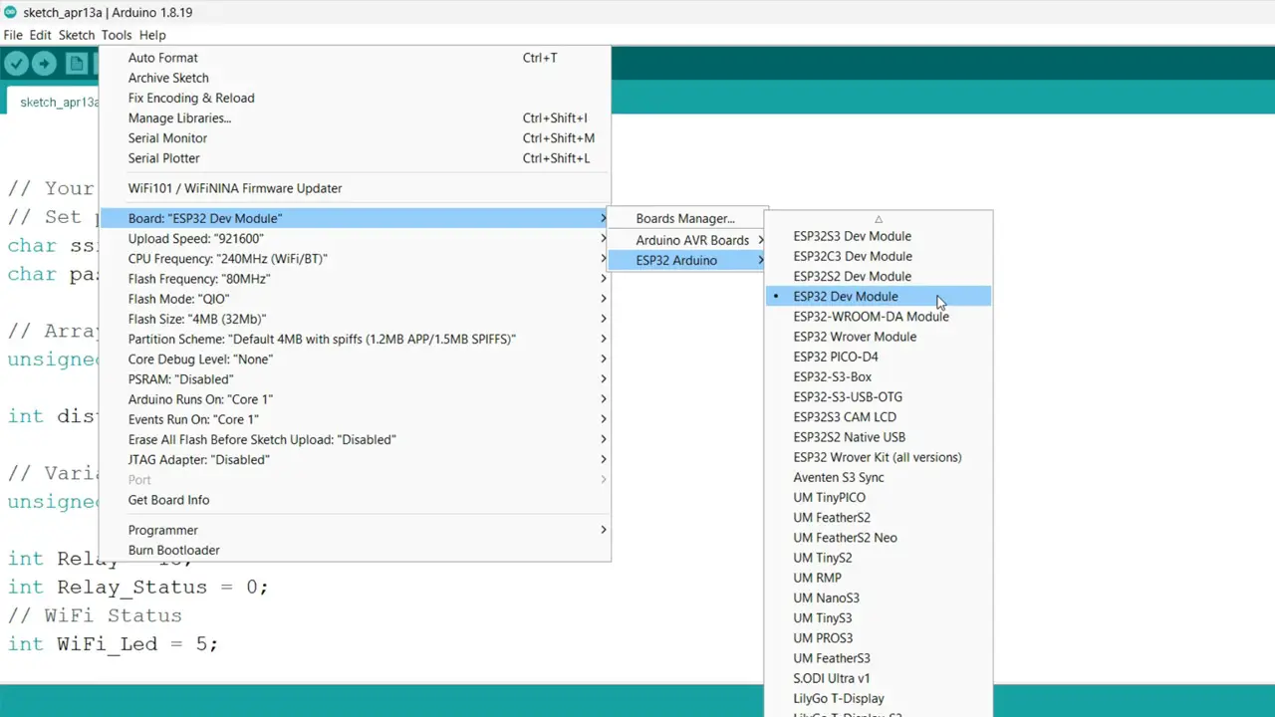Choose UM TinyS2 board
The width and height of the screenshot is (1275, 717).
[878, 558]
